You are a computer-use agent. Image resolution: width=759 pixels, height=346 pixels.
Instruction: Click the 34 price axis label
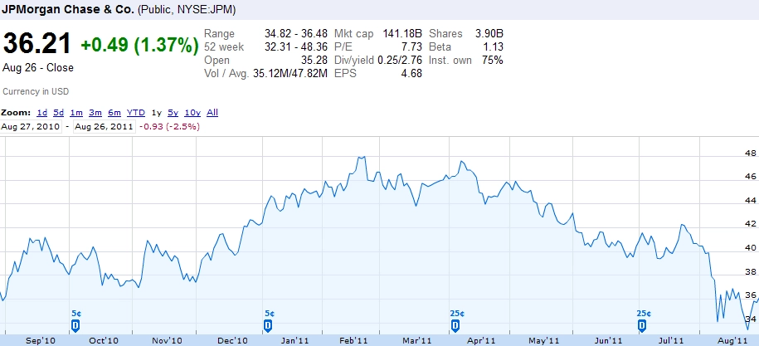[x=750, y=319]
